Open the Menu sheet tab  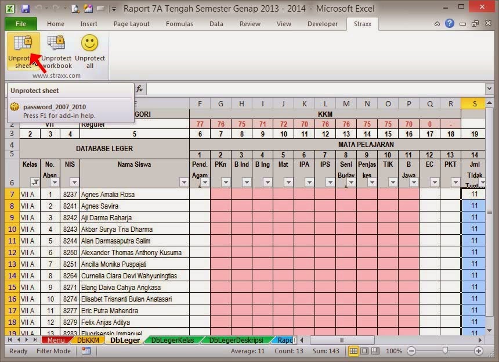pyautogui.click(x=57, y=341)
